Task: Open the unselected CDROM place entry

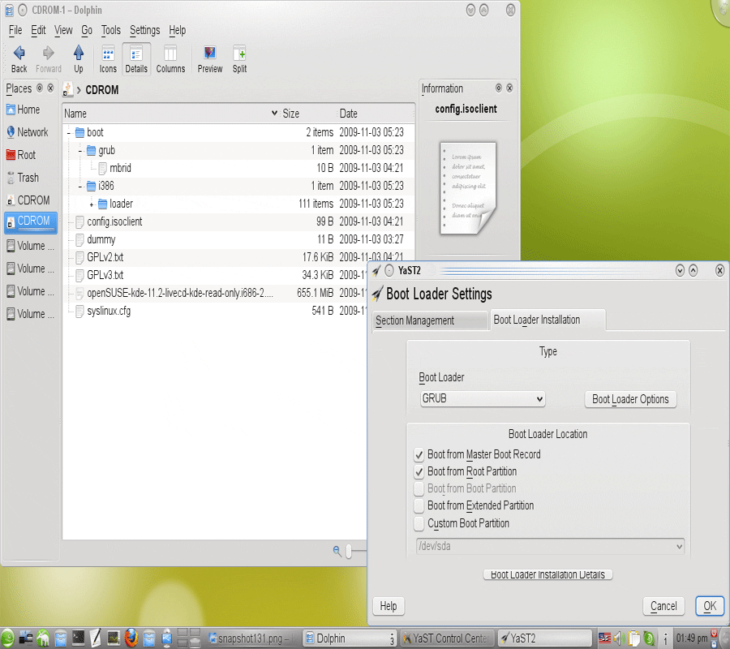Action: [x=28, y=200]
